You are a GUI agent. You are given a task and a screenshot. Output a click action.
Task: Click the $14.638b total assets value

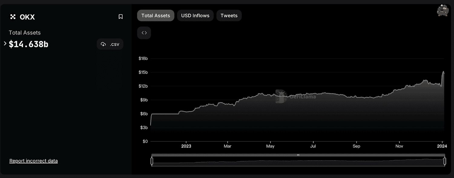[28, 44]
